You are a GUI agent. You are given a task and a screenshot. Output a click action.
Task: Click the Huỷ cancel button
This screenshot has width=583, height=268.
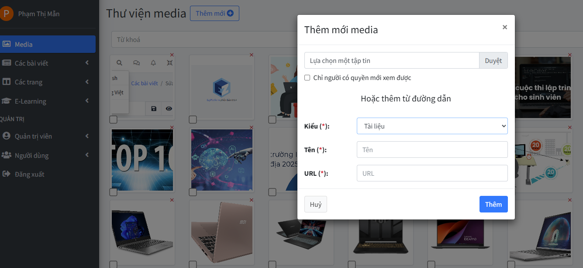pyautogui.click(x=315, y=204)
